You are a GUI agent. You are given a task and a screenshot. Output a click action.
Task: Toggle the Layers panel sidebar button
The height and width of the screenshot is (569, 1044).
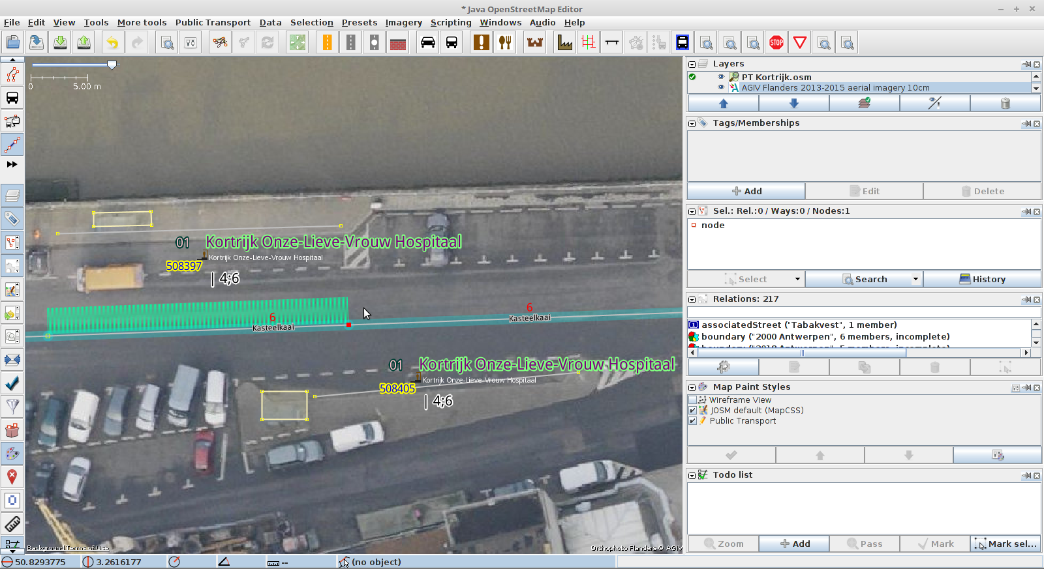pyautogui.click(x=12, y=196)
